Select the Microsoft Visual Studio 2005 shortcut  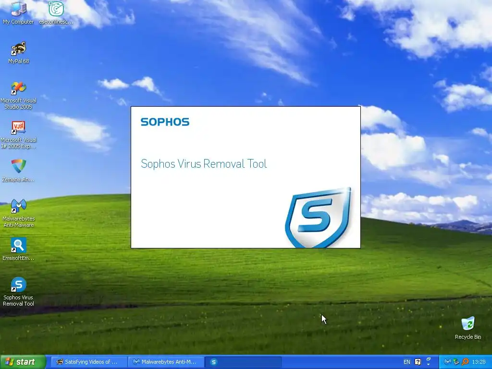pos(19,95)
